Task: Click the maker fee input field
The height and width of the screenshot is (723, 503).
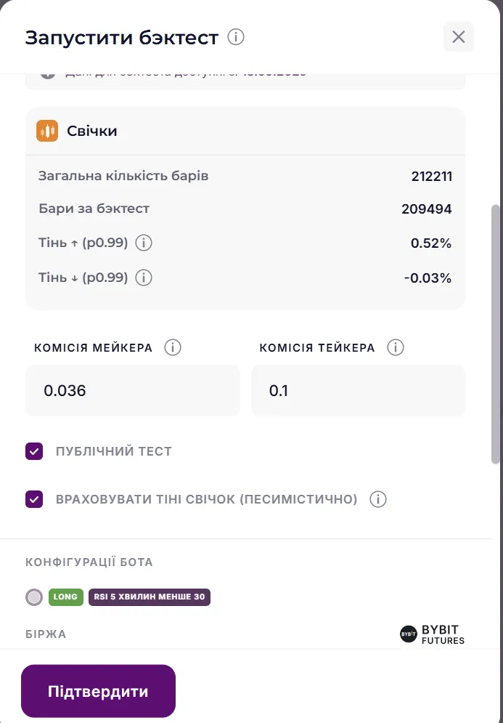Action: click(x=132, y=390)
